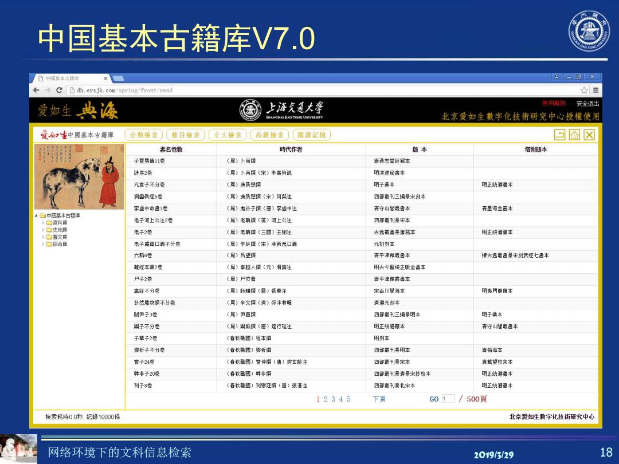This screenshot has height=464, width=619.
Task: Reload the page with the refresh icon
Action: pyautogui.click(x=59, y=91)
